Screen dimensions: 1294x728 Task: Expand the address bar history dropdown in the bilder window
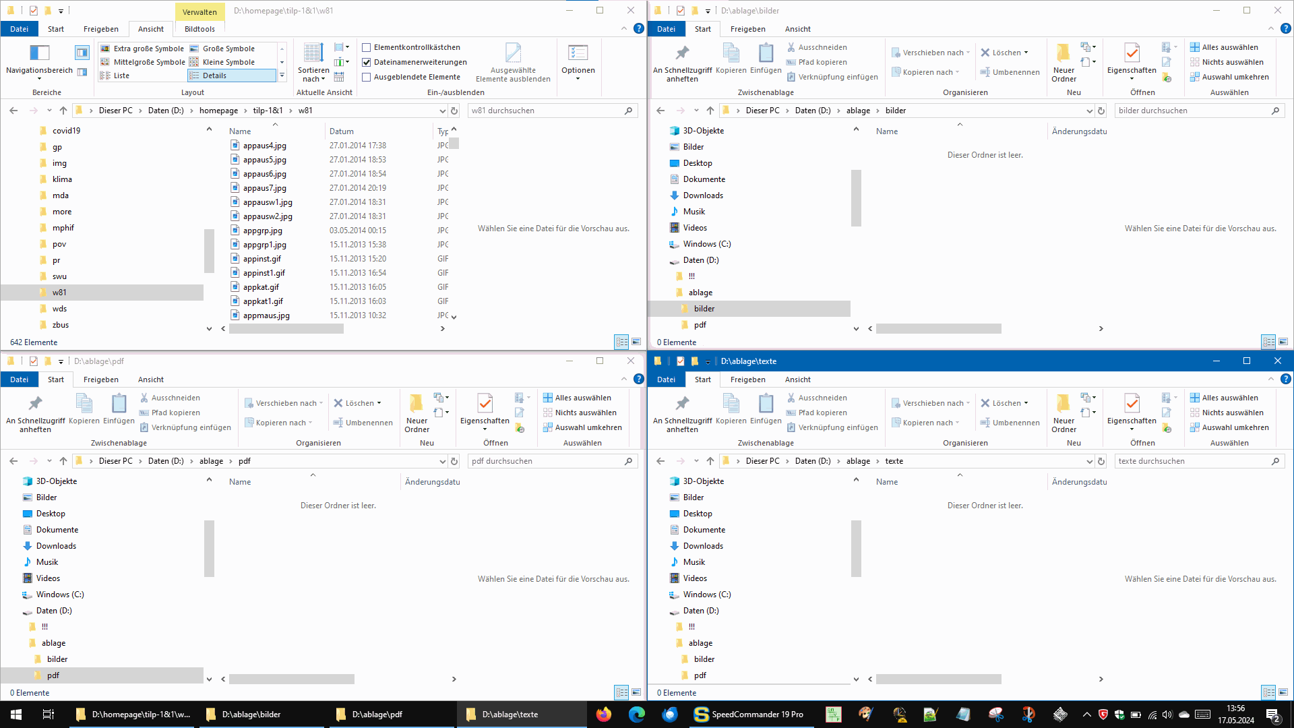[x=1089, y=111]
